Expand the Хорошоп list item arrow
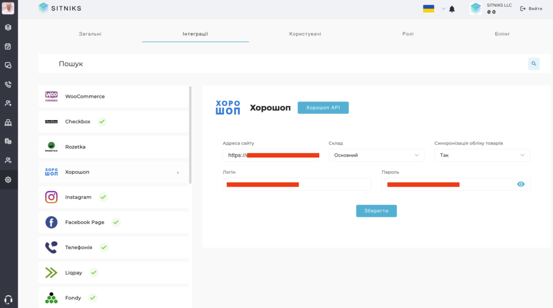The height and width of the screenshot is (308, 553). pos(178,172)
